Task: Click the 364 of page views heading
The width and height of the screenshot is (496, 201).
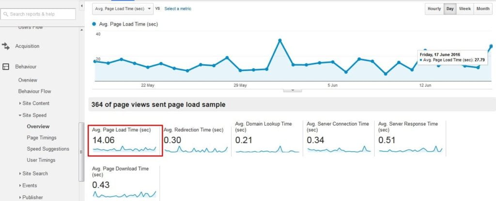Action: tap(158, 105)
